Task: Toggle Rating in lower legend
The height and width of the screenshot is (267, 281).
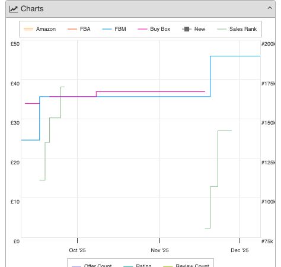Action: (138, 265)
